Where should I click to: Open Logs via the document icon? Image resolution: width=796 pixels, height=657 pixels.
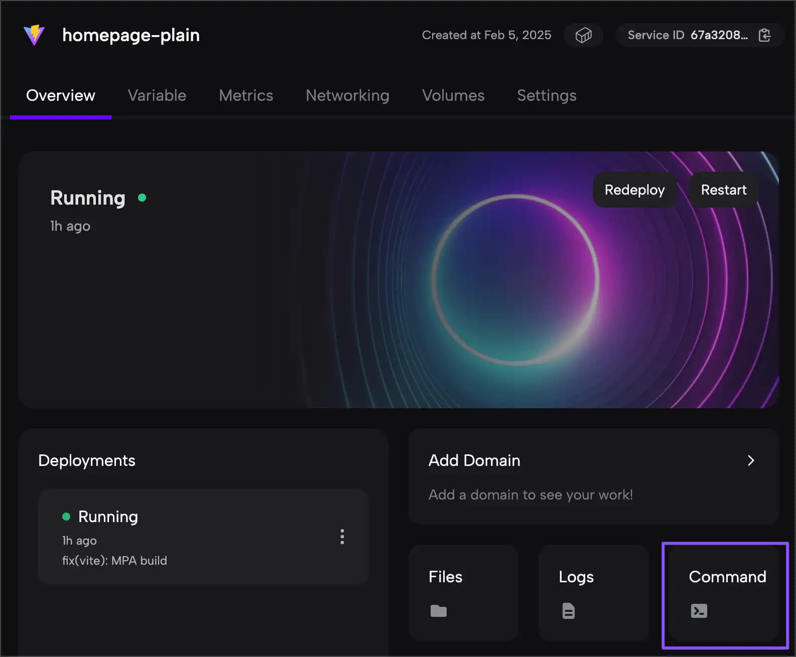[568, 611]
